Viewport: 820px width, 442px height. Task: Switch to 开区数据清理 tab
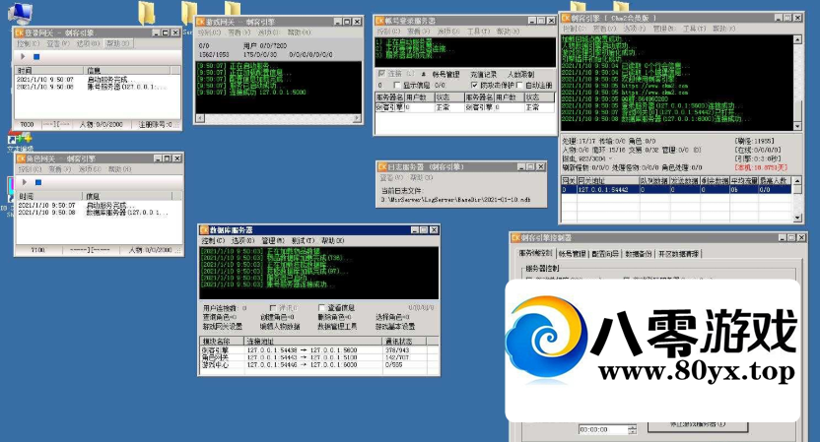click(x=678, y=254)
